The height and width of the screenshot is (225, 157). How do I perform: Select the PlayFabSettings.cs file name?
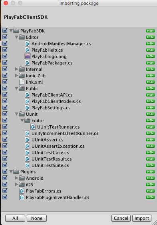point(51,108)
